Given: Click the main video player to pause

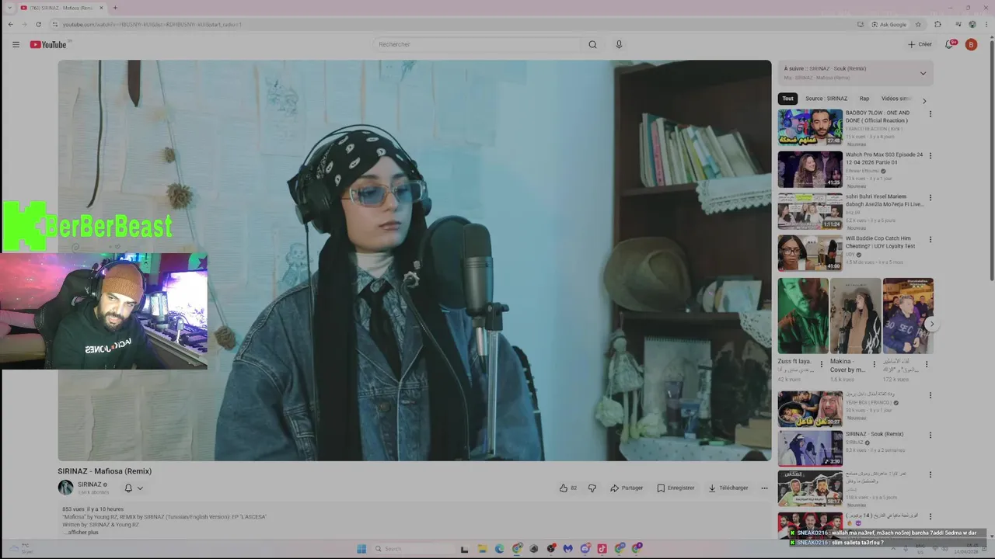Looking at the screenshot, I should 414,260.
